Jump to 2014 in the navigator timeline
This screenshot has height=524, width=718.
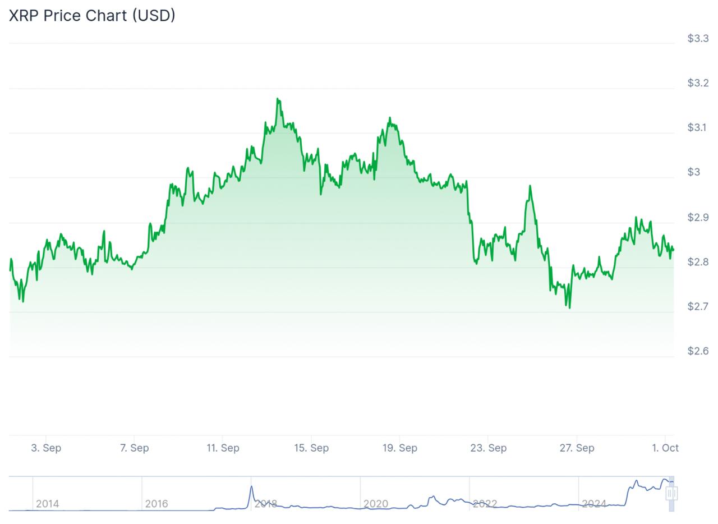(x=47, y=504)
